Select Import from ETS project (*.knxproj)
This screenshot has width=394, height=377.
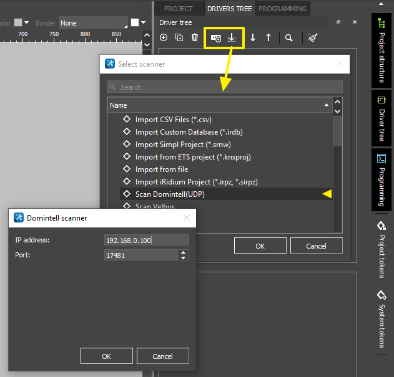[193, 157]
